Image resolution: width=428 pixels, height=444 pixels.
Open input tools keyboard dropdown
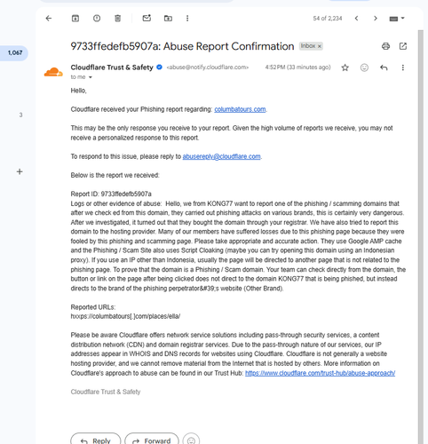point(397,19)
